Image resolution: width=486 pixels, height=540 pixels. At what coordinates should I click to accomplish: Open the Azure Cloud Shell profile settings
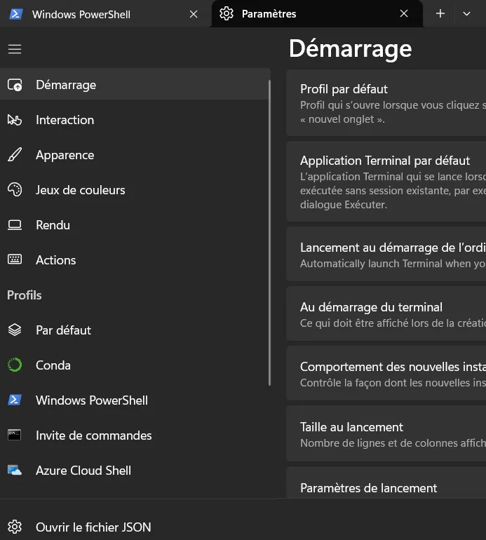(x=135, y=471)
